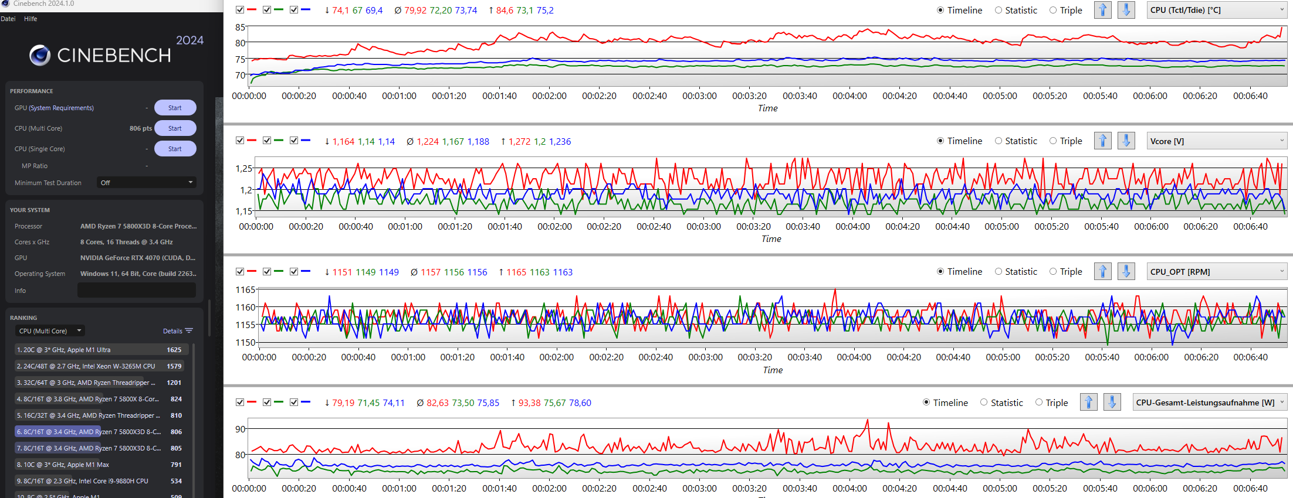1293x498 pixels.
Task: Click the Cinebench logo sphere icon
Action: point(40,55)
